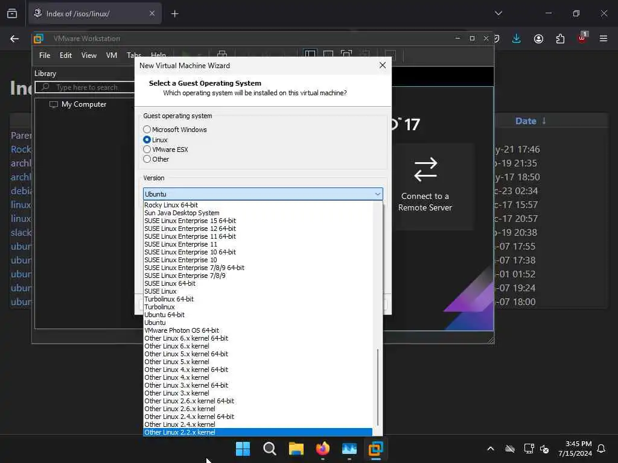Open the network tray icon

529,449
